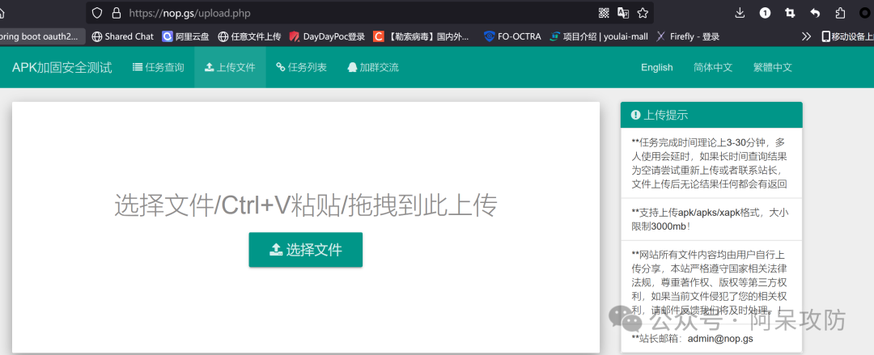Open 【勒索病毒】国内外 bookmark

coord(422,36)
